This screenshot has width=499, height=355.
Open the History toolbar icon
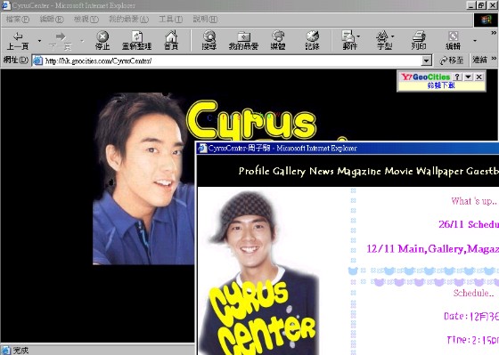point(312,41)
